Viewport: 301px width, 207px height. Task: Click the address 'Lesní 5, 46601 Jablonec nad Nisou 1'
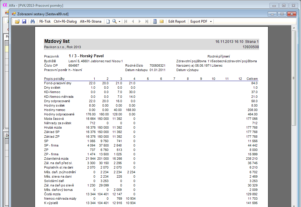[96, 61]
